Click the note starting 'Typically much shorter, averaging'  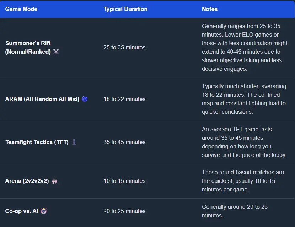244,99
